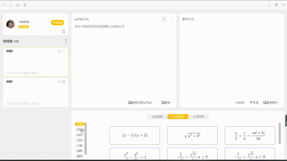This screenshot has height=161, width=287.
Task: Select the 标题1 timeline card
Action: (36, 92)
